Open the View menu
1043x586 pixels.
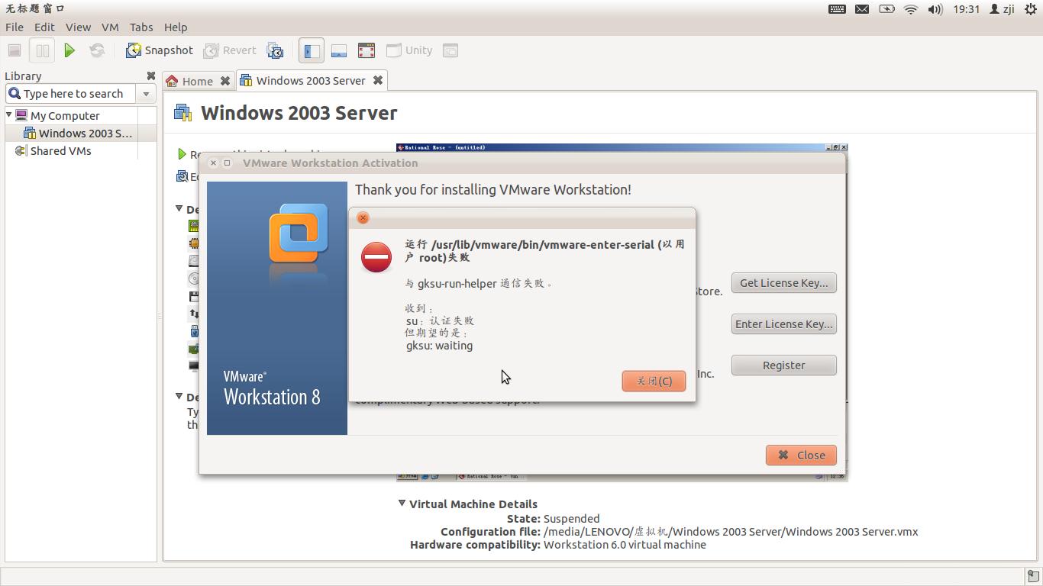(78, 27)
